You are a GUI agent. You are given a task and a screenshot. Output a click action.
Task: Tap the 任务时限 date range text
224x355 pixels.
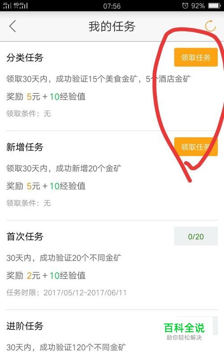click(66, 293)
